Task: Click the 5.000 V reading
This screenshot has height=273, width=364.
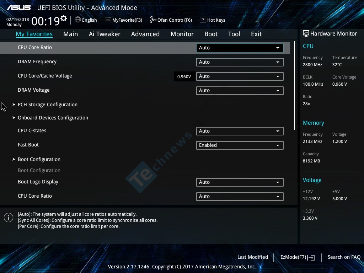Action: click(339, 199)
